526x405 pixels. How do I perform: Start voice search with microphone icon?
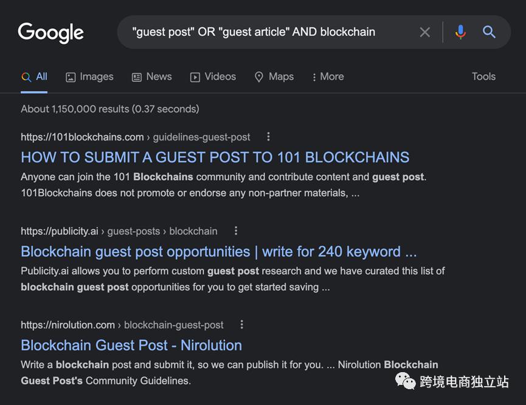[x=460, y=32]
